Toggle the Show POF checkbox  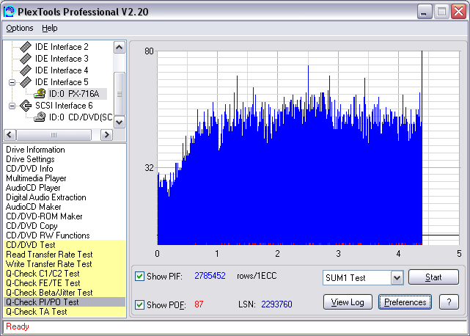(139, 304)
